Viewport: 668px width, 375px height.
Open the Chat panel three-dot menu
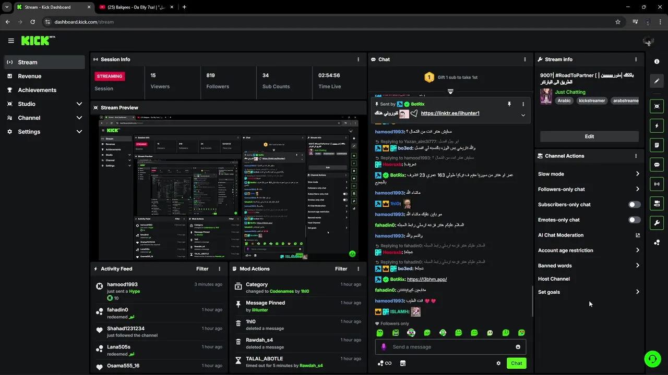pos(524,59)
